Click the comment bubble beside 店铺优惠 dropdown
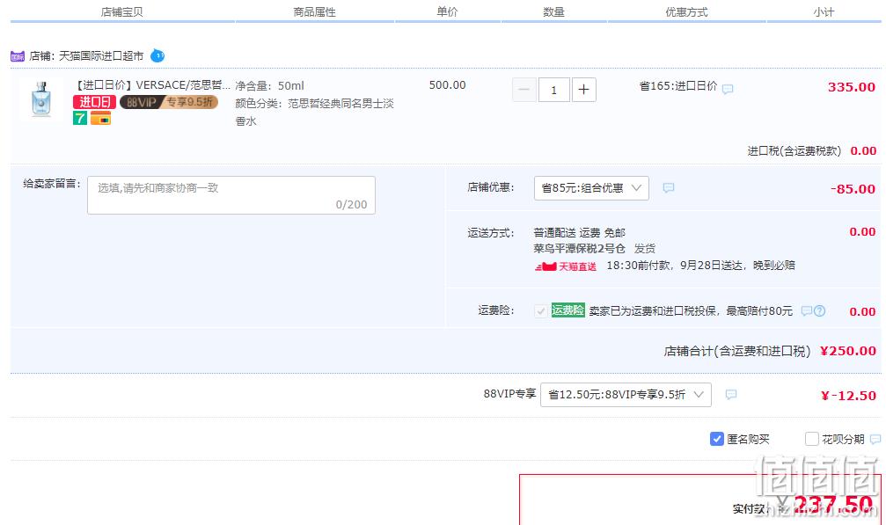886x525 pixels. 669,188
